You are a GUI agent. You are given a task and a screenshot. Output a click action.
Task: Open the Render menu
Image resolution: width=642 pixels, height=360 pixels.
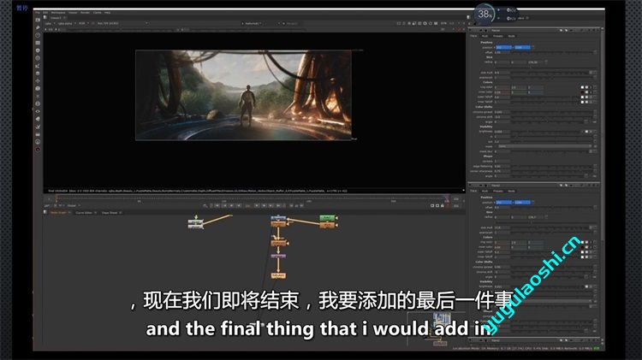pyautogui.click(x=85, y=13)
